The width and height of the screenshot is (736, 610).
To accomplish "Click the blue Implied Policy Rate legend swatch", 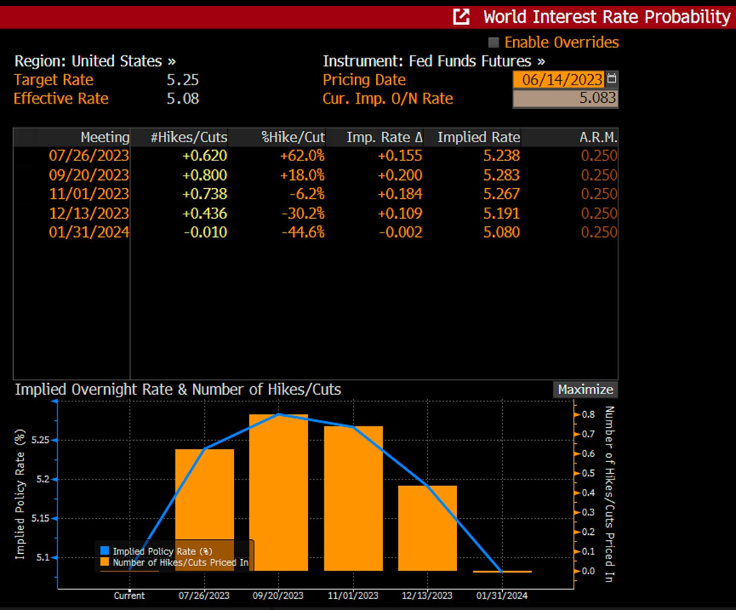I will pos(105,551).
